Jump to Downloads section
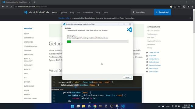 coord(151,45)
